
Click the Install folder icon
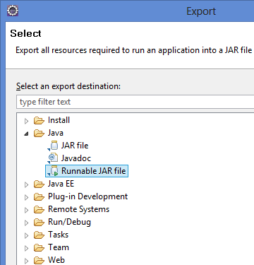point(39,120)
